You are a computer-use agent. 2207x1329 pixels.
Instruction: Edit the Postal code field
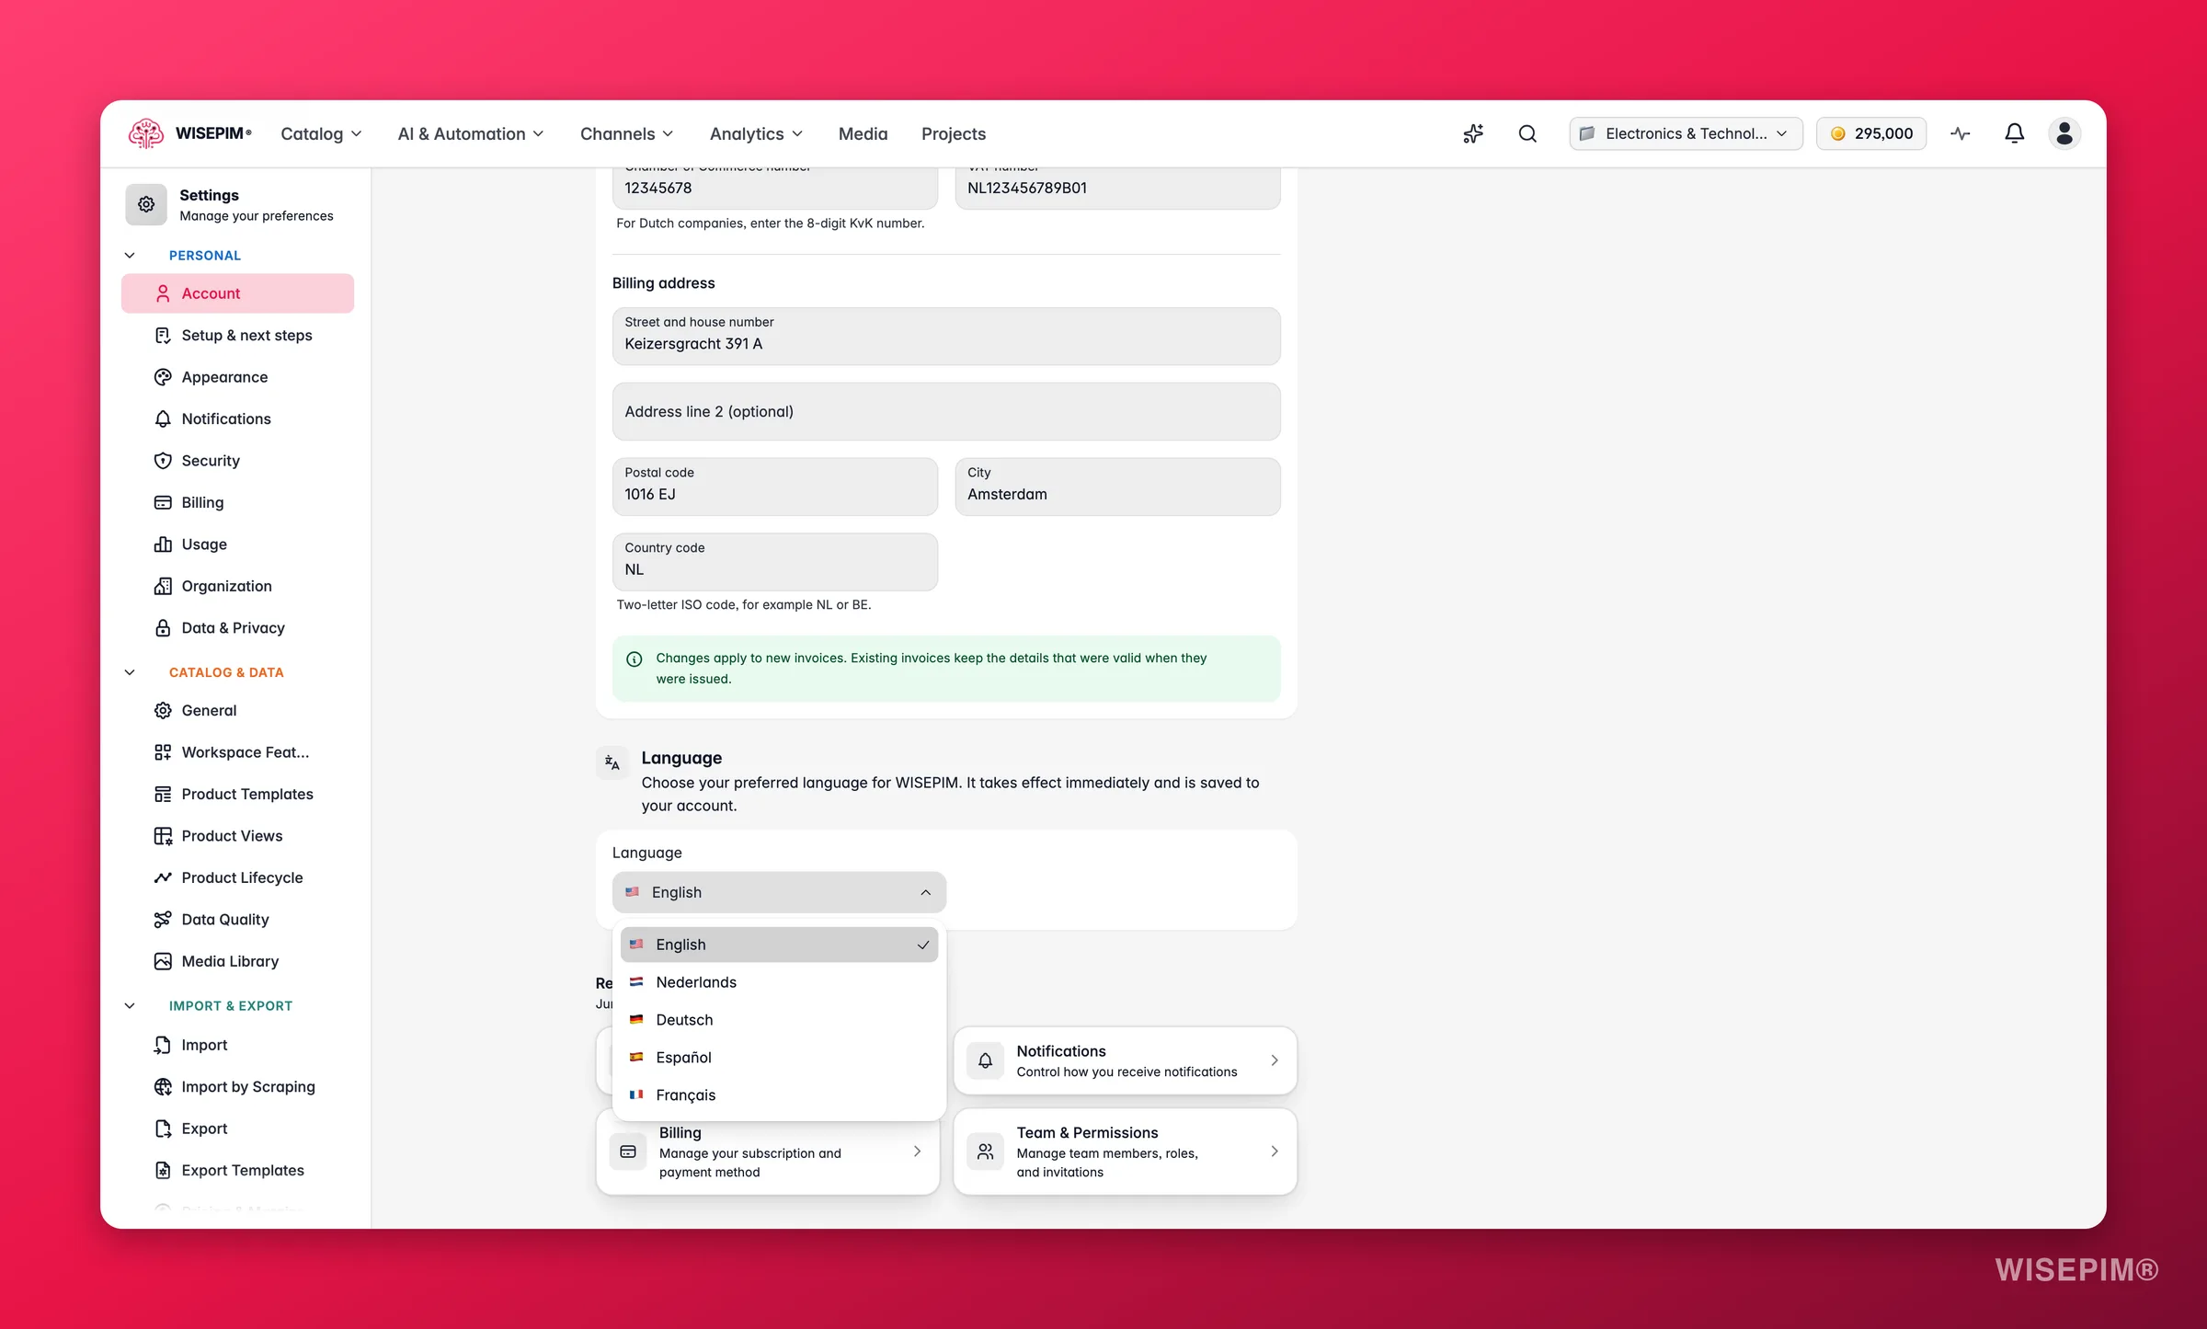point(775,487)
